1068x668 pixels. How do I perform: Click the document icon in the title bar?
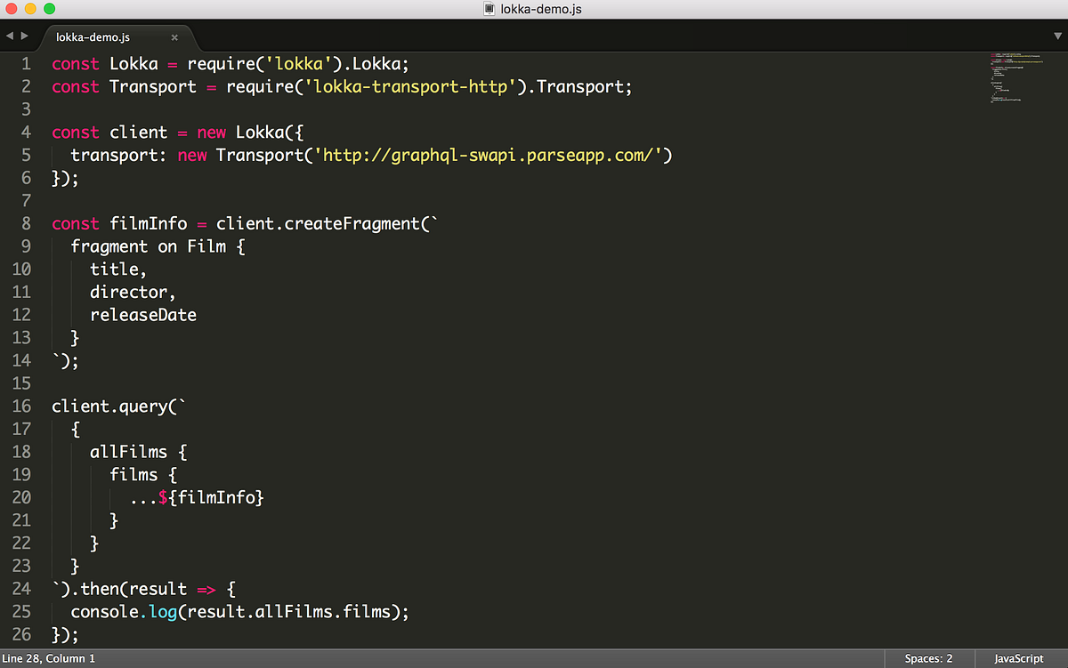point(488,9)
